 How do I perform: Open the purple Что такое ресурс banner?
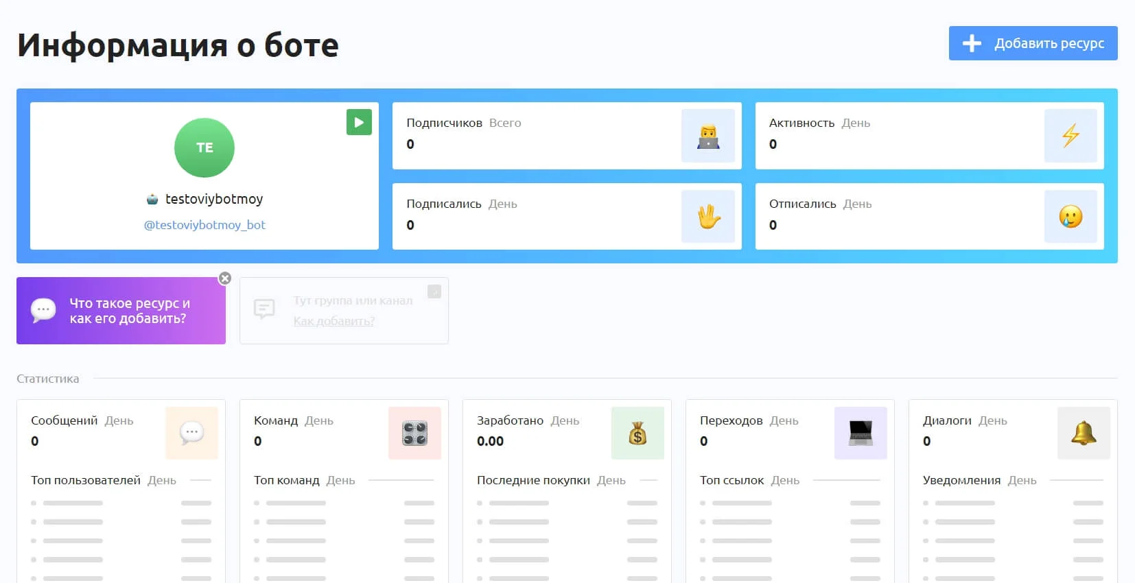pos(121,311)
